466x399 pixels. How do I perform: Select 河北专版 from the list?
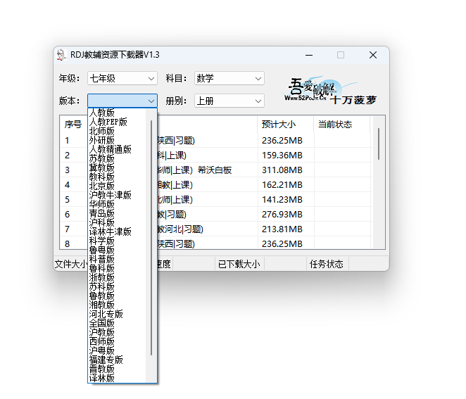[x=106, y=314]
